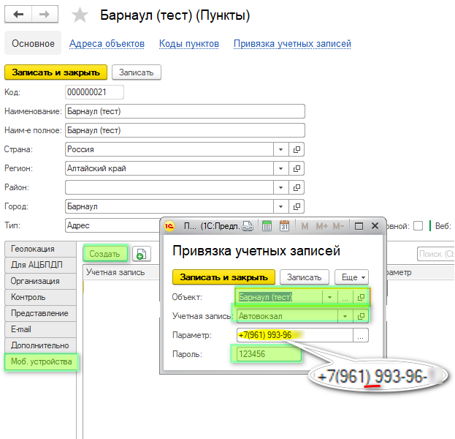Open the Еще menu in dialog
455x439 pixels.
351,277
